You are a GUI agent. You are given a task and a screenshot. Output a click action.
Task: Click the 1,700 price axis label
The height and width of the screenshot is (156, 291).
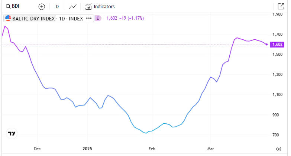pos(278,34)
